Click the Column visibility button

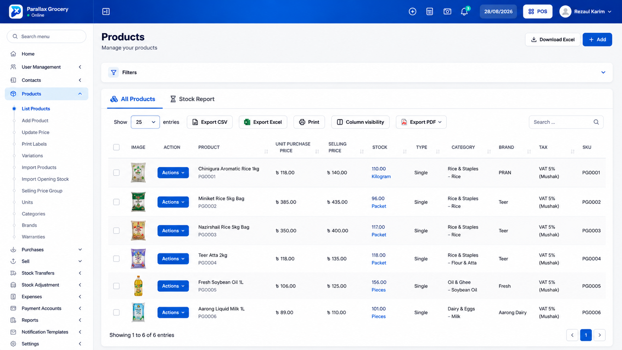click(x=360, y=122)
